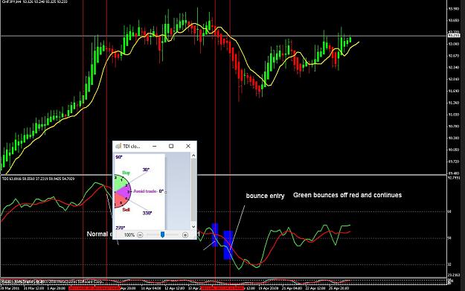Click the TDI clock window app icon
Viewport: 465px width, 291px height.
[118, 146]
